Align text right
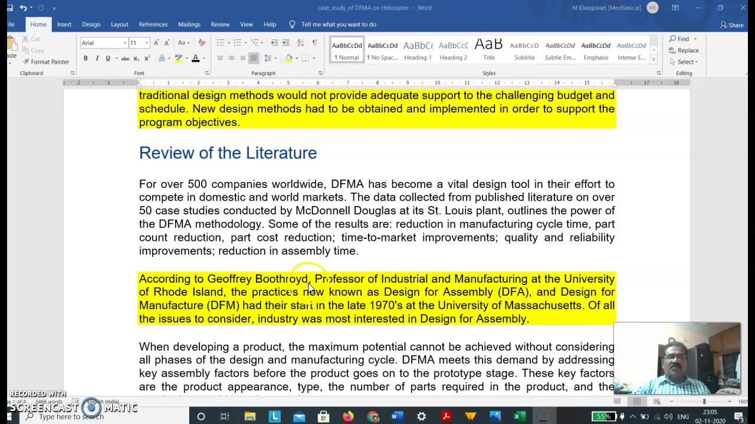The image size is (755, 424). [x=242, y=58]
